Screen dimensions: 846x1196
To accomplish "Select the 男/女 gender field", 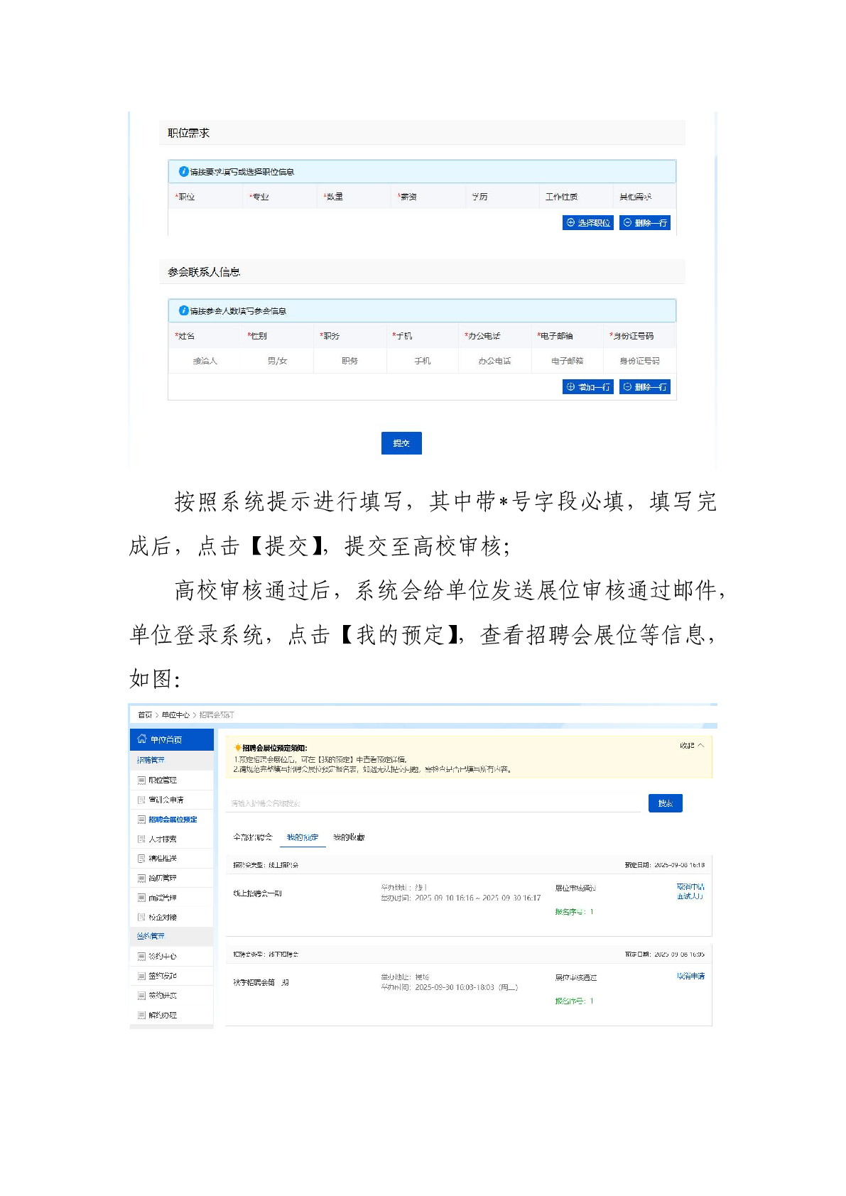I will (x=277, y=361).
